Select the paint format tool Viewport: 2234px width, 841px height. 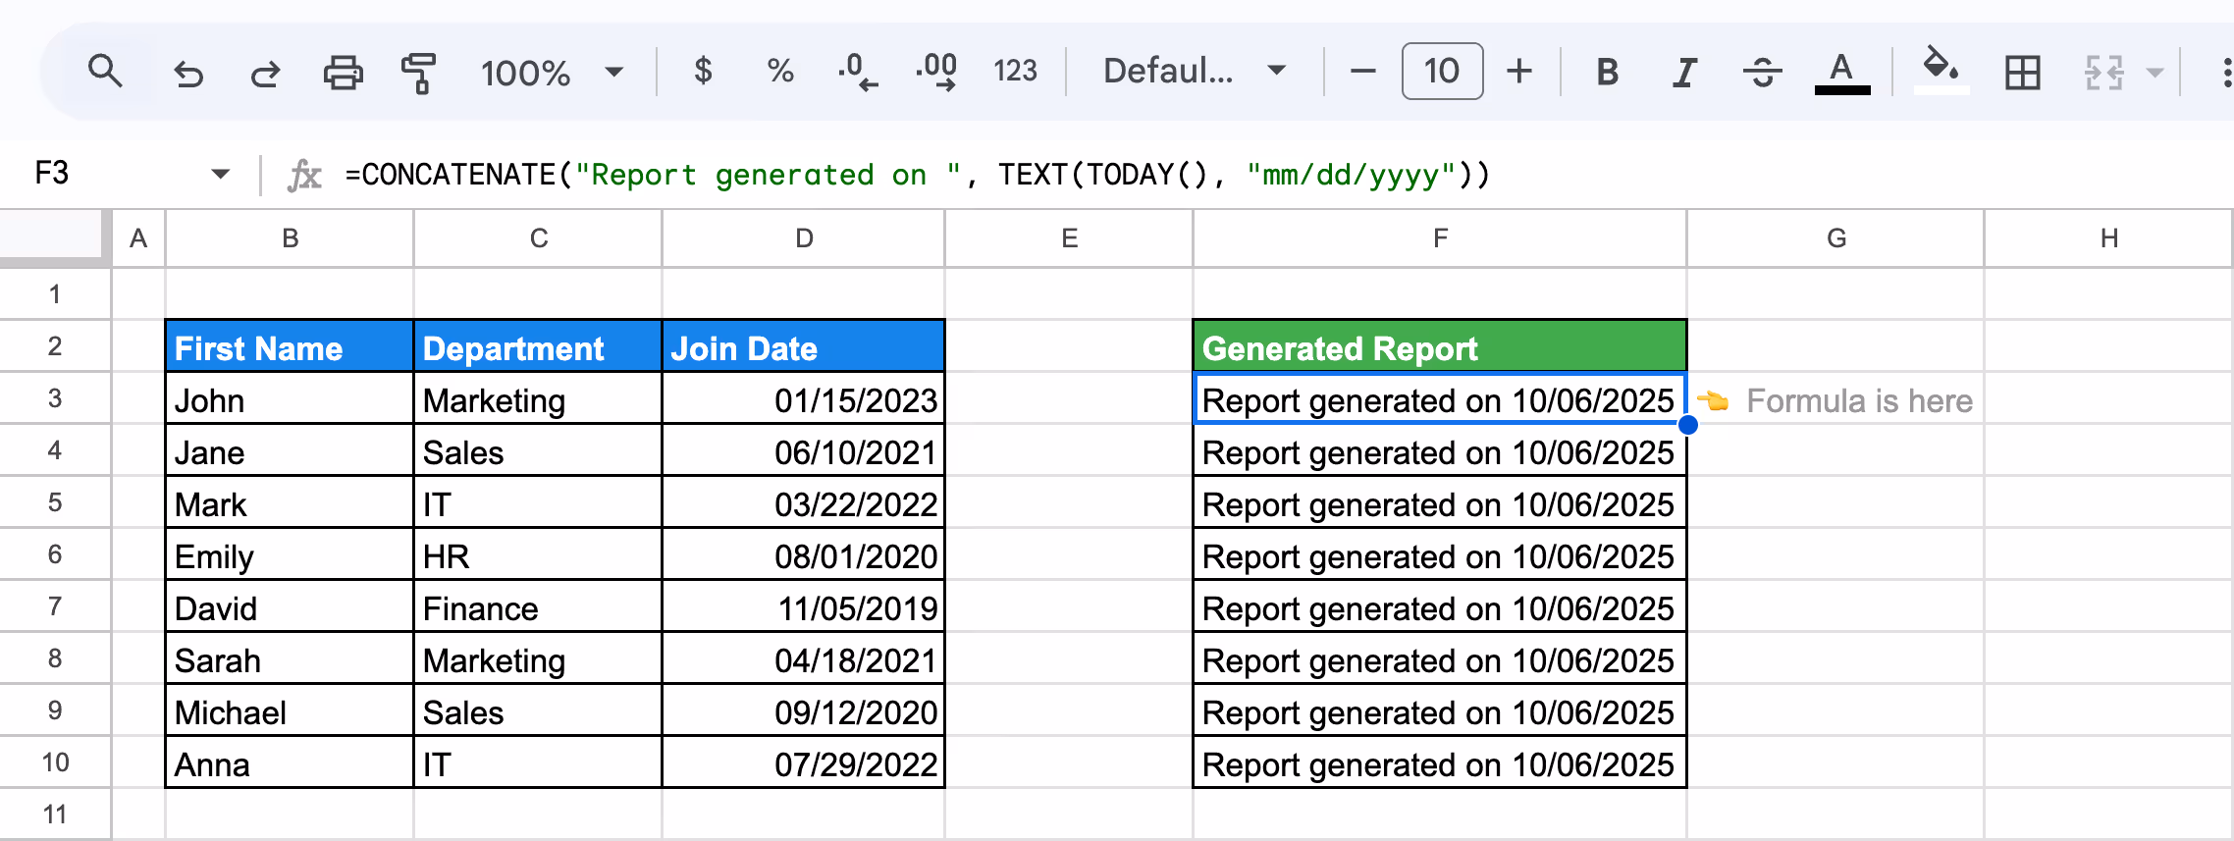tap(419, 73)
